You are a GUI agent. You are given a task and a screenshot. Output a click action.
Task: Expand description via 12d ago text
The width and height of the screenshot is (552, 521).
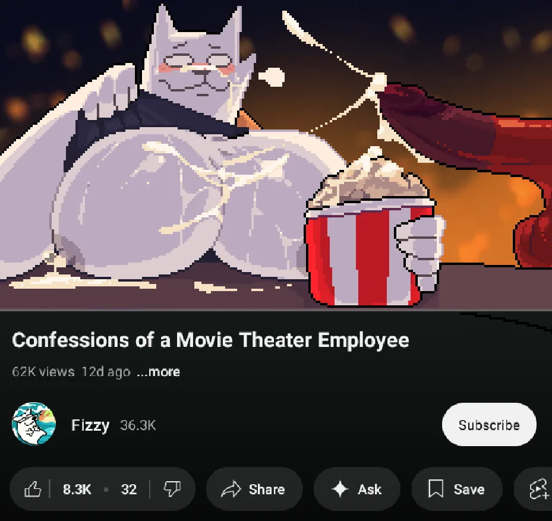(x=106, y=372)
